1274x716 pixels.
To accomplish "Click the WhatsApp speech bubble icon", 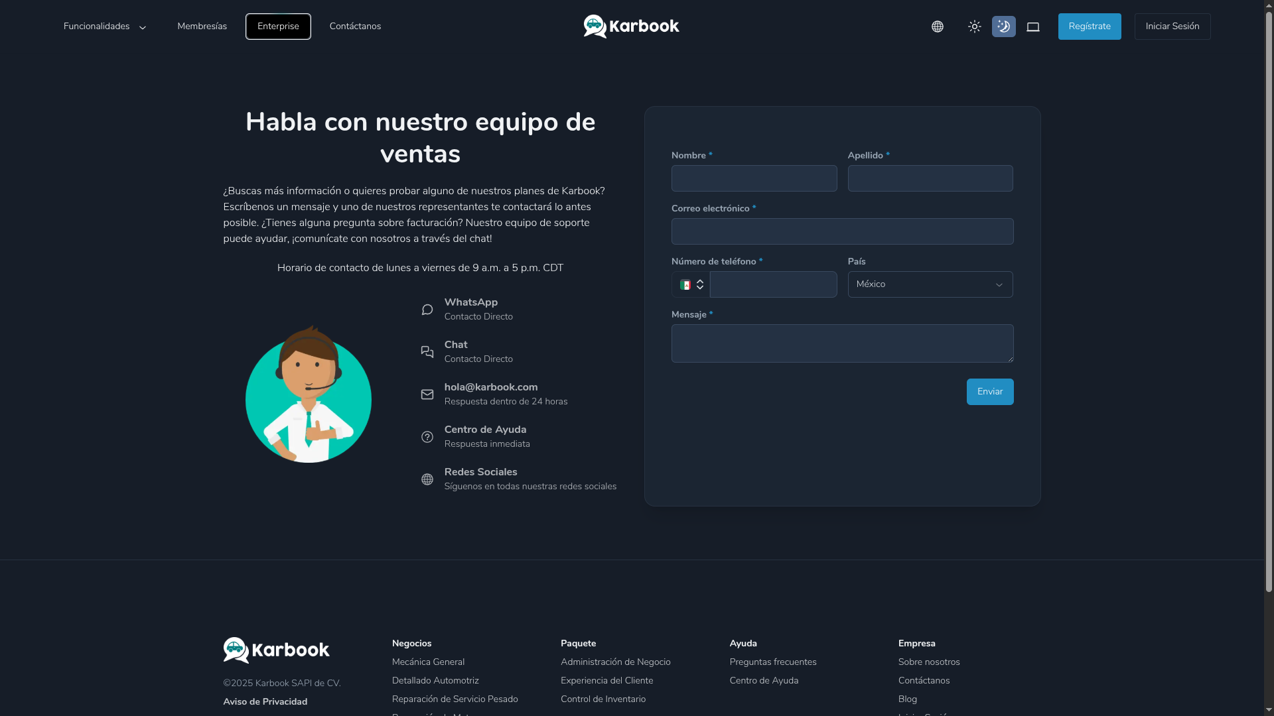I will [427, 310].
